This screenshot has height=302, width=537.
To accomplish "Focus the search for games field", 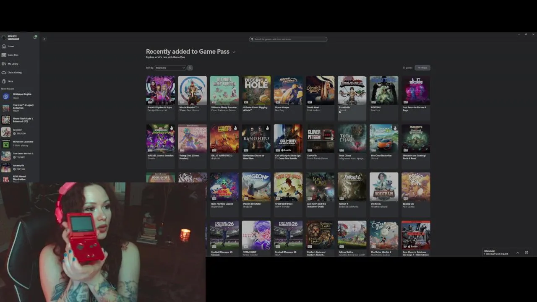I will [x=288, y=39].
